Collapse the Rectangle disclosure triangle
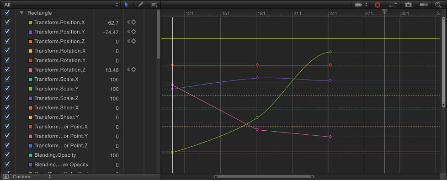This screenshot has width=447, height=181. pyautogui.click(x=21, y=13)
